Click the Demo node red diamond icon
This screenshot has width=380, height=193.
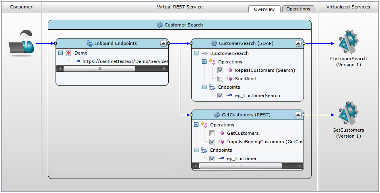coord(68,53)
